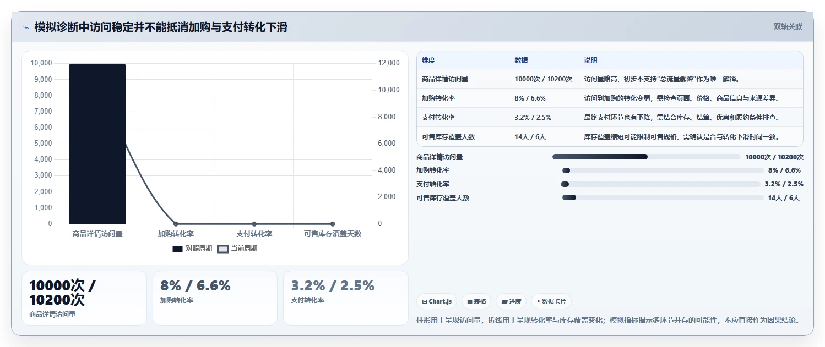Click the footnote text starting 柱形用于呈现访问量

(608, 320)
